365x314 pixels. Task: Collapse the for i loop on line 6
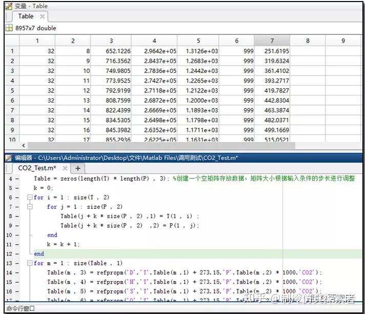coord(30,198)
